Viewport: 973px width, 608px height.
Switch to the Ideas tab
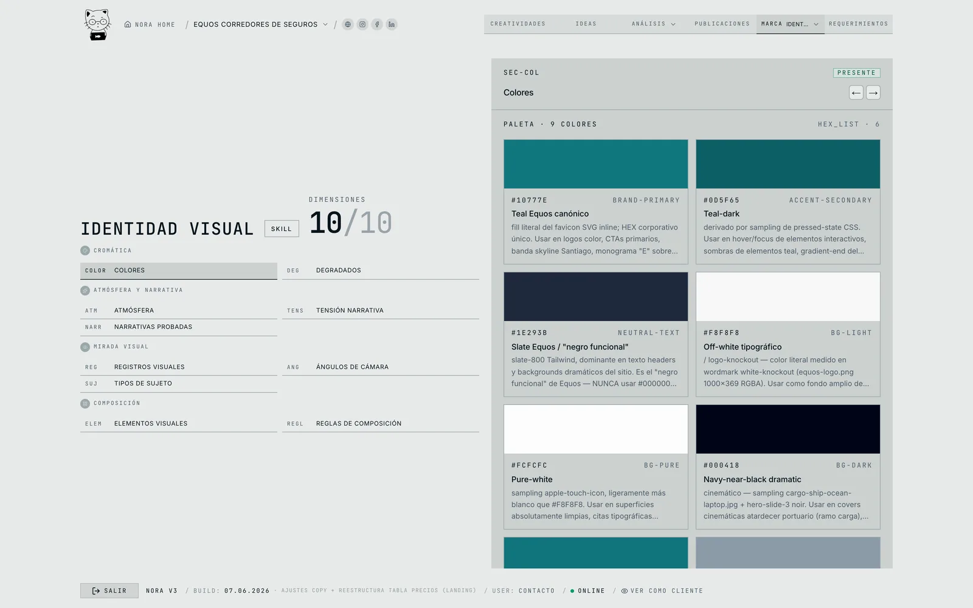[586, 24]
